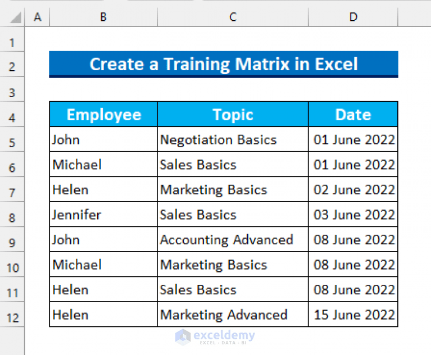This screenshot has width=431, height=355.
Task: Select the 'John' cell in row 5
Action: [x=103, y=139]
